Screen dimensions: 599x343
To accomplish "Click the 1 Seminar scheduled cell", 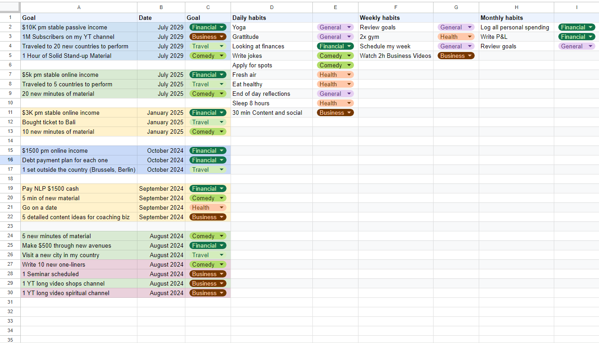I will tap(79, 274).
